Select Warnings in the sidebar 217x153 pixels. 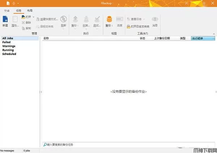pyautogui.click(x=9, y=46)
